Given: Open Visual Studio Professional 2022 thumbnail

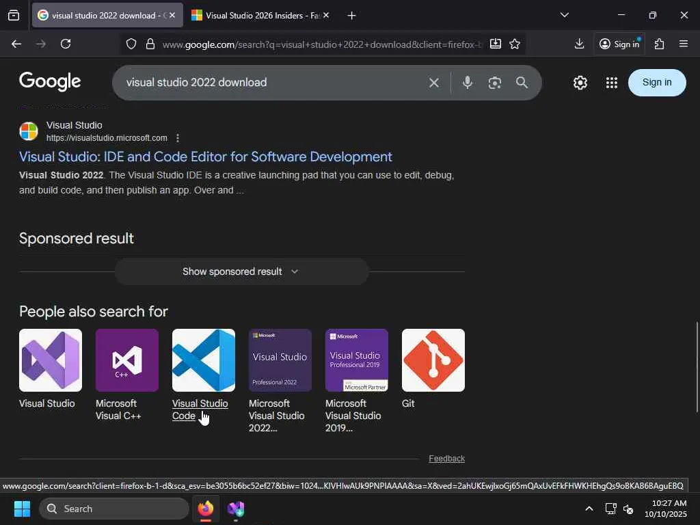Looking at the screenshot, I should coord(280,360).
